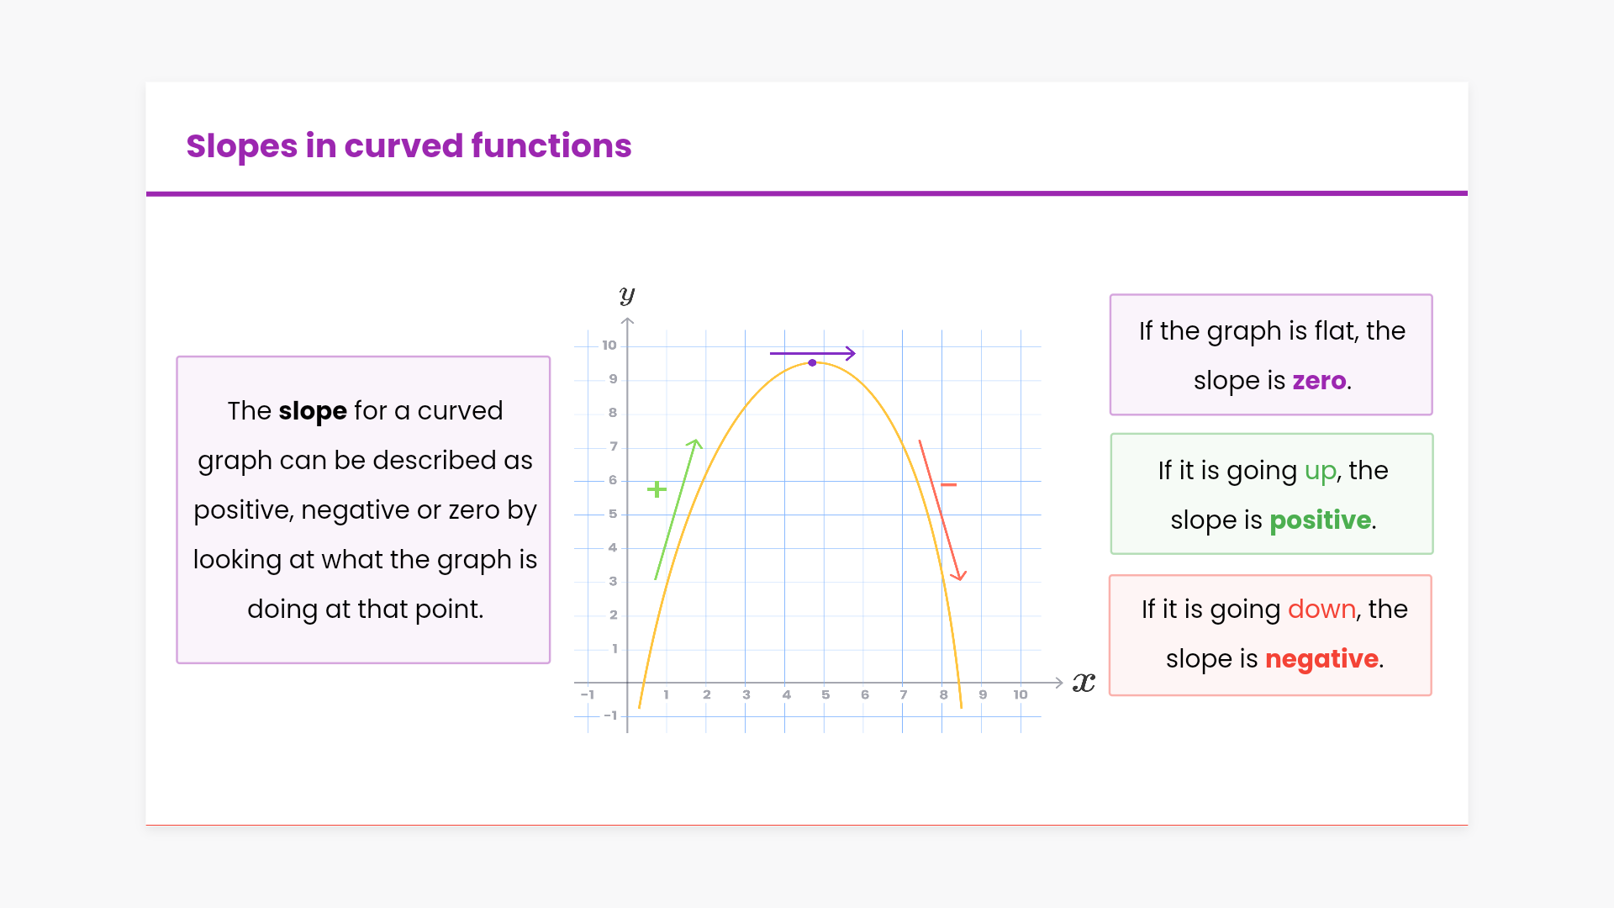Click the y axis label
Image resolution: width=1614 pixels, height=908 pixels.
[x=627, y=294]
